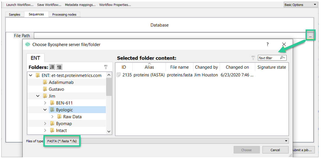Switch to the Samples tab

coord(15,15)
